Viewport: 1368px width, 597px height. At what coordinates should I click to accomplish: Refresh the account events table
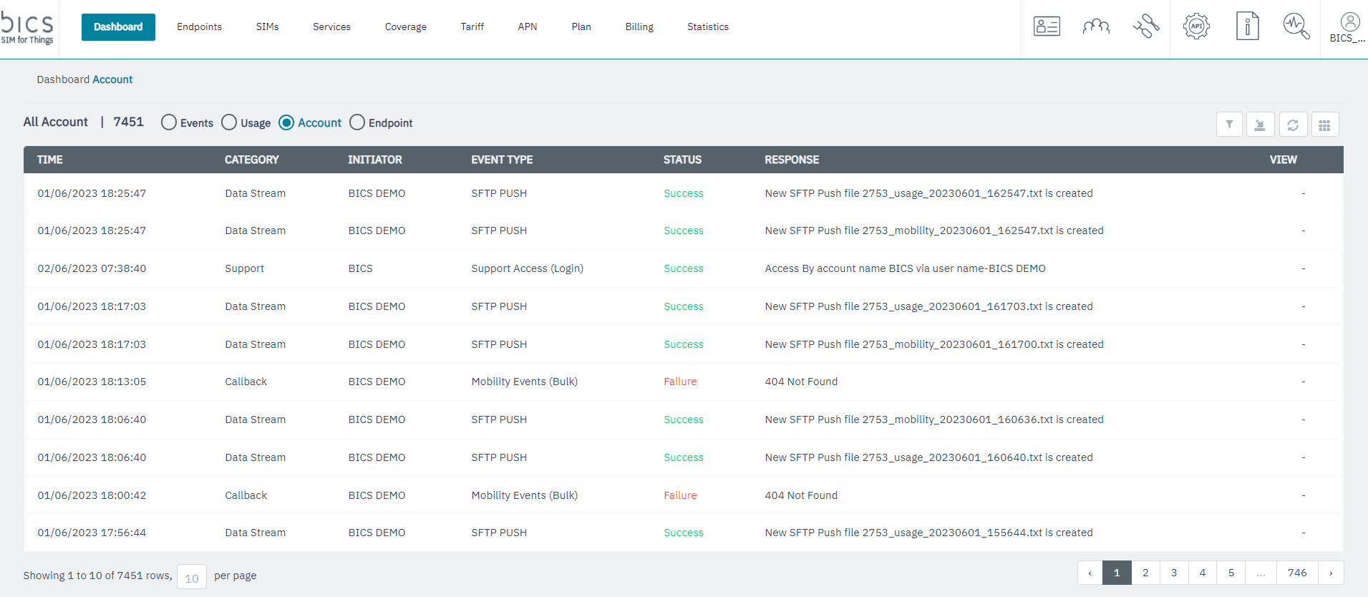(x=1293, y=125)
